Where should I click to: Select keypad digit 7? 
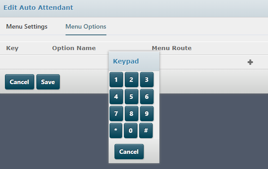click(x=116, y=114)
